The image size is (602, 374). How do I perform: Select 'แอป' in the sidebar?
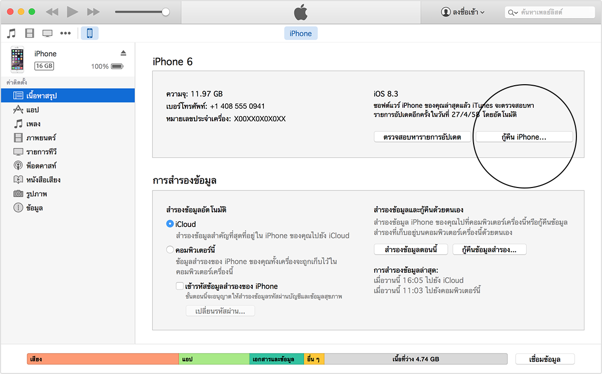click(33, 109)
